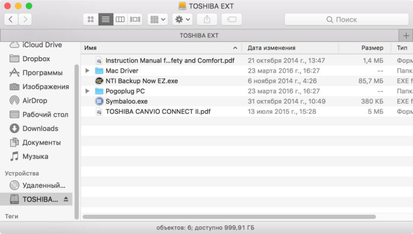Sort by Дата изменения column
This screenshot has height=234, width=413.
tap(271, 48)
